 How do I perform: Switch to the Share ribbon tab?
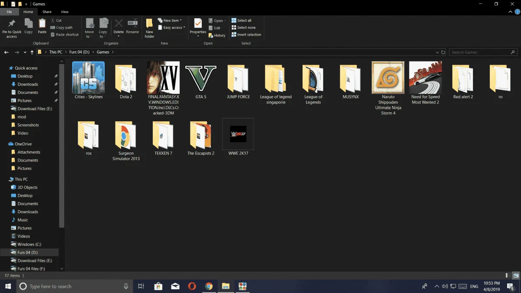47,12
